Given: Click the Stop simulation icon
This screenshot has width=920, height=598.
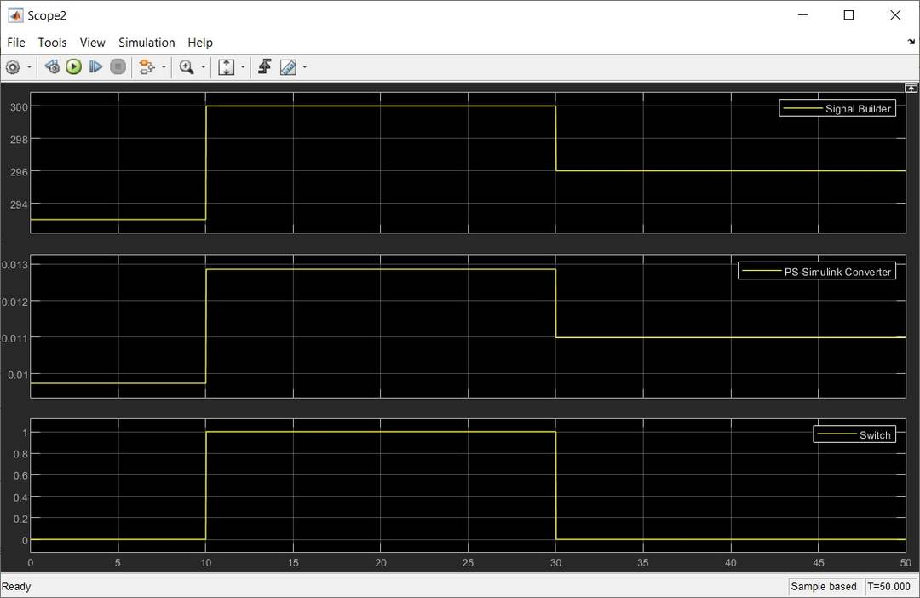Looking at the screenshot, I should [118, 66].
